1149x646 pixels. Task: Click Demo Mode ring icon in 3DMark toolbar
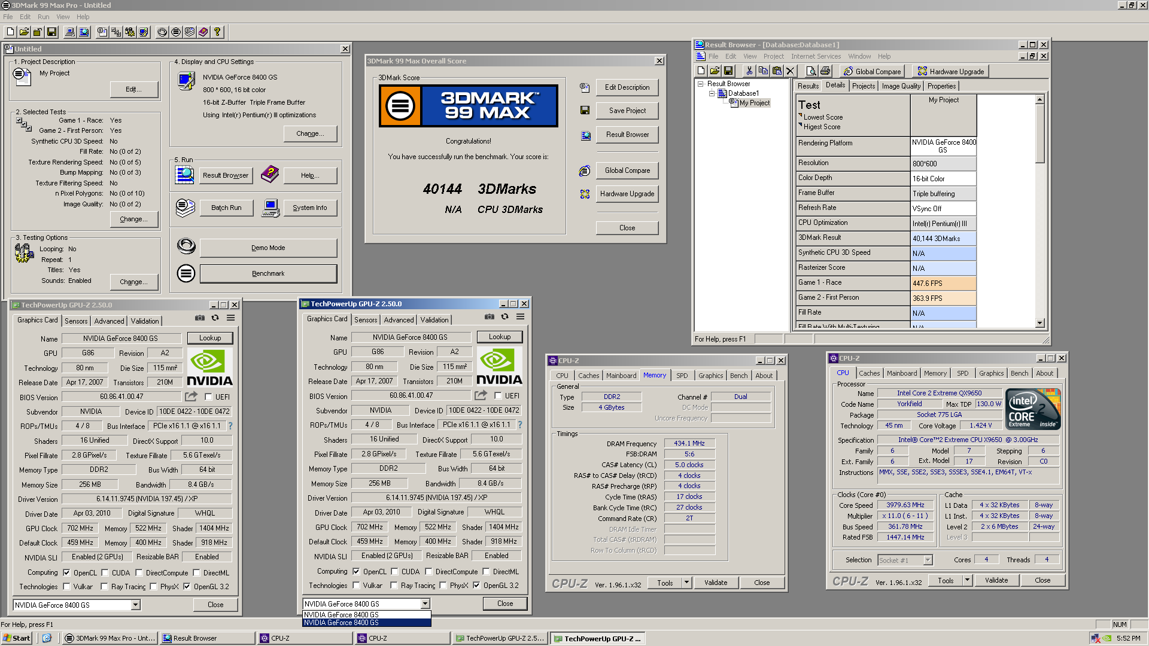[162, 32]
